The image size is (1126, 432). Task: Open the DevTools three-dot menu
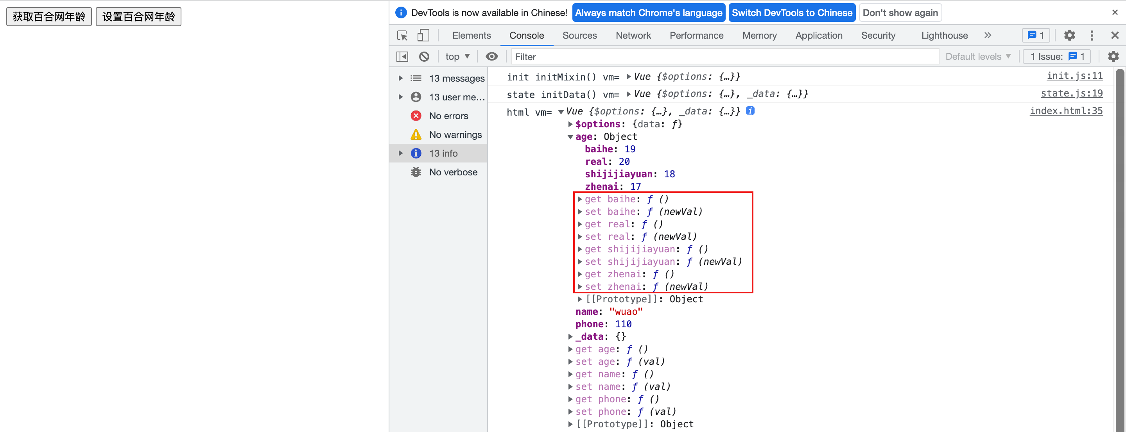pyautogui.click(x=1092, y=36)
